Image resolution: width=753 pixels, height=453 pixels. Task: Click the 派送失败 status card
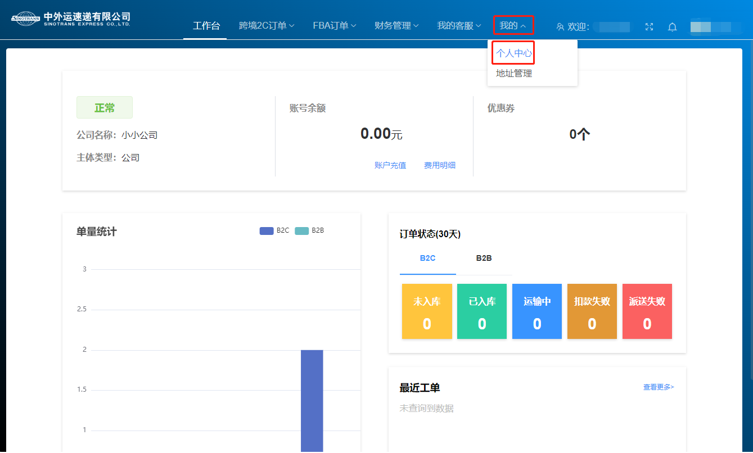pyautogui.click(x=647, y=311)
